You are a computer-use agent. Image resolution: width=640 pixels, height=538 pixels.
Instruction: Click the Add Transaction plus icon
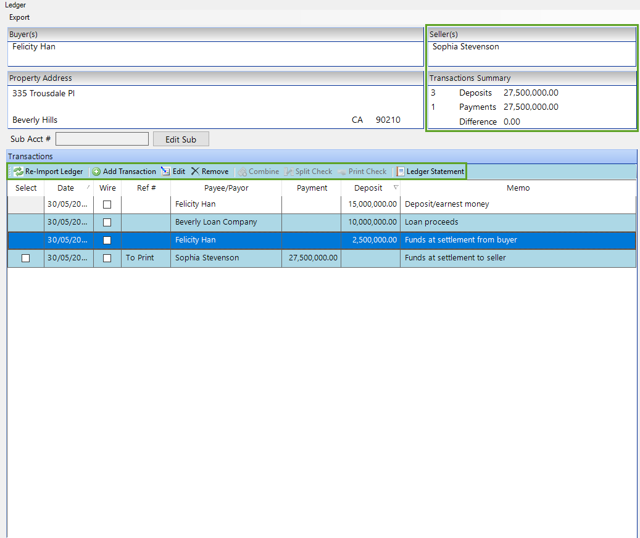point(96,172)
